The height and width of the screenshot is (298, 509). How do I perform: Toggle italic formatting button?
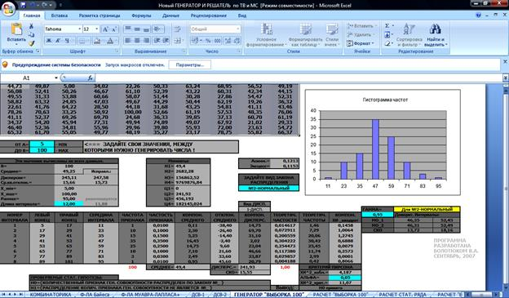click(58, 41)
